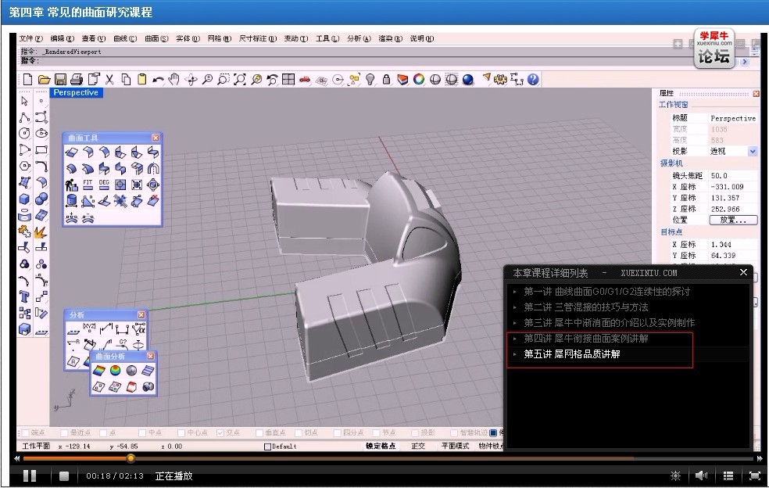The image size is (769, 488).
Task: Open the 分析 menu
Action: tap(359, 39)
